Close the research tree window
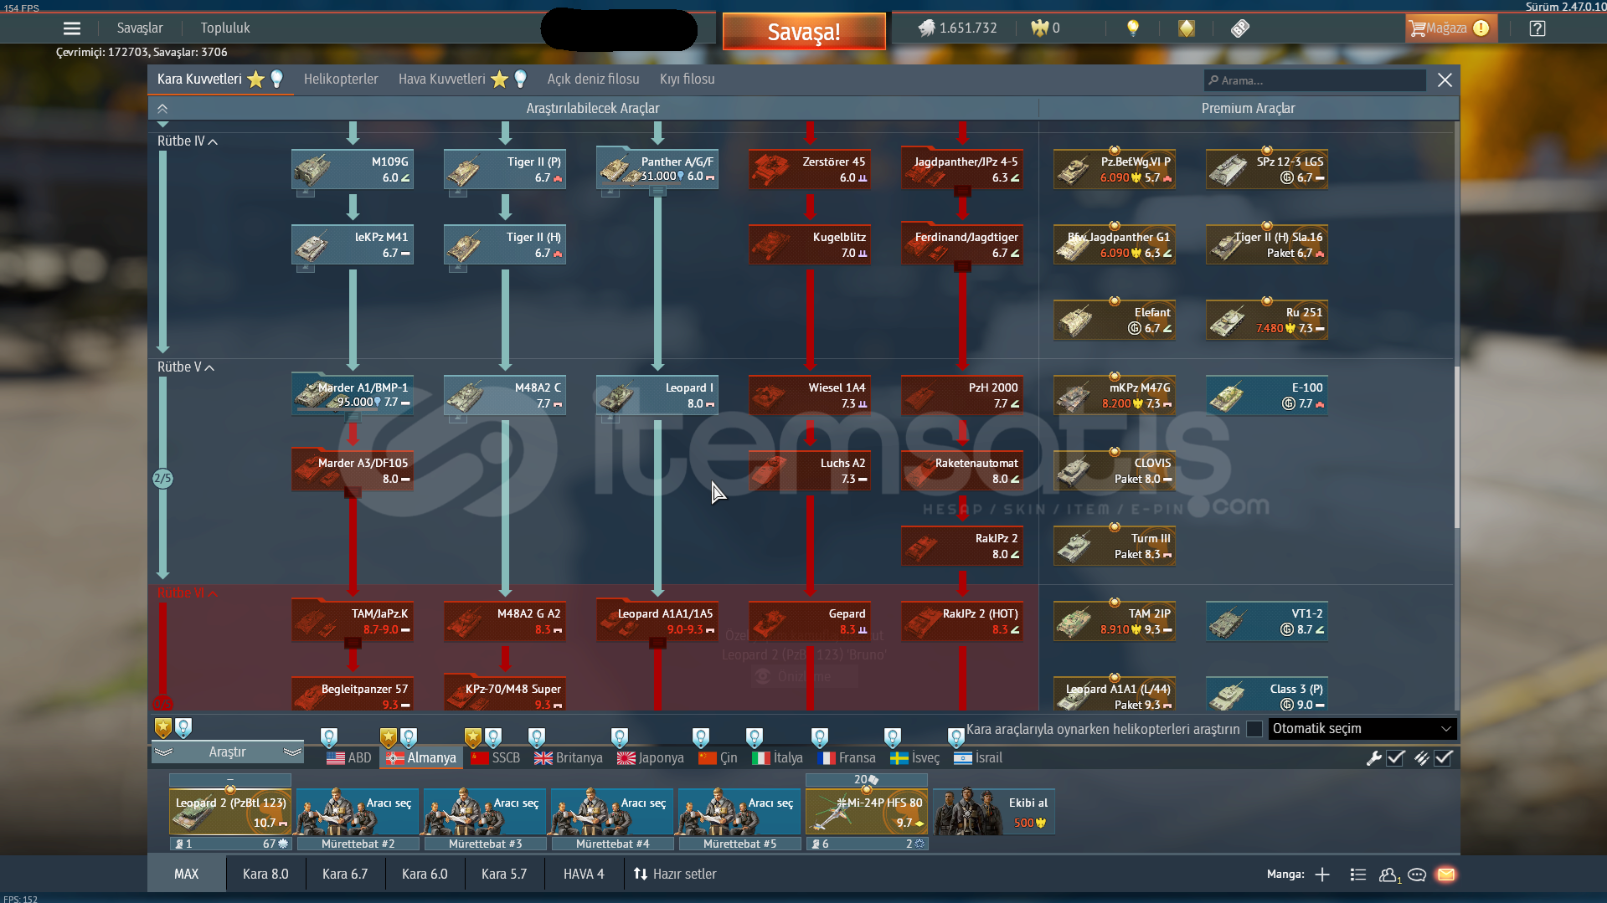Screen dimensions: 1607x903 pos(1445,80)
